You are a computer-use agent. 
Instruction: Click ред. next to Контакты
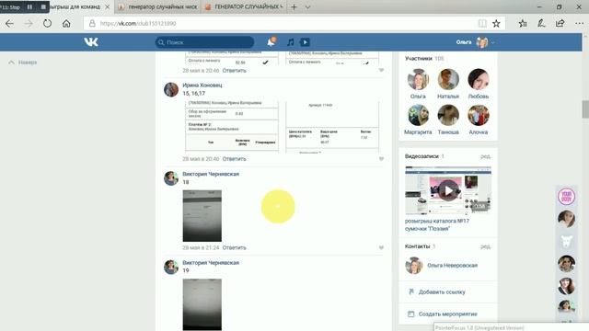pos(485,246)
